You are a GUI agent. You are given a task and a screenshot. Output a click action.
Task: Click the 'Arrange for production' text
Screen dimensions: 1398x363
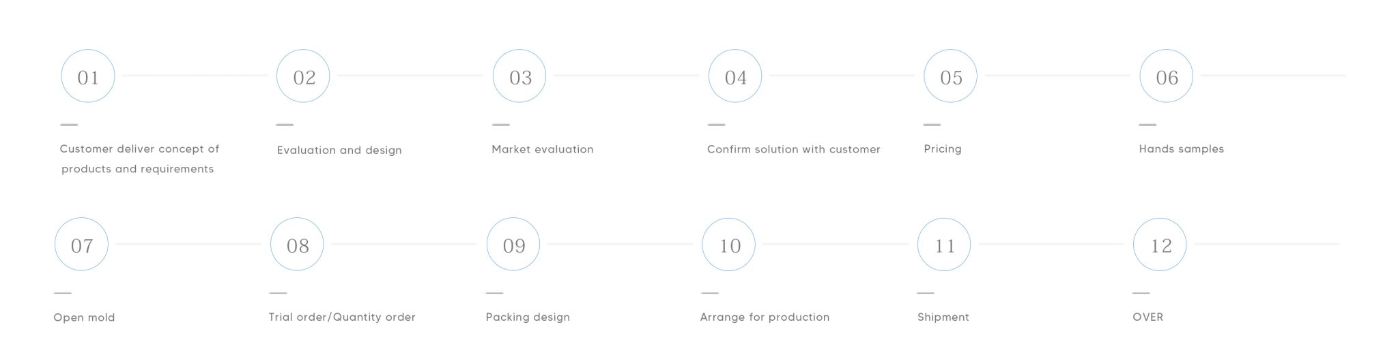[x=765, y=317]
